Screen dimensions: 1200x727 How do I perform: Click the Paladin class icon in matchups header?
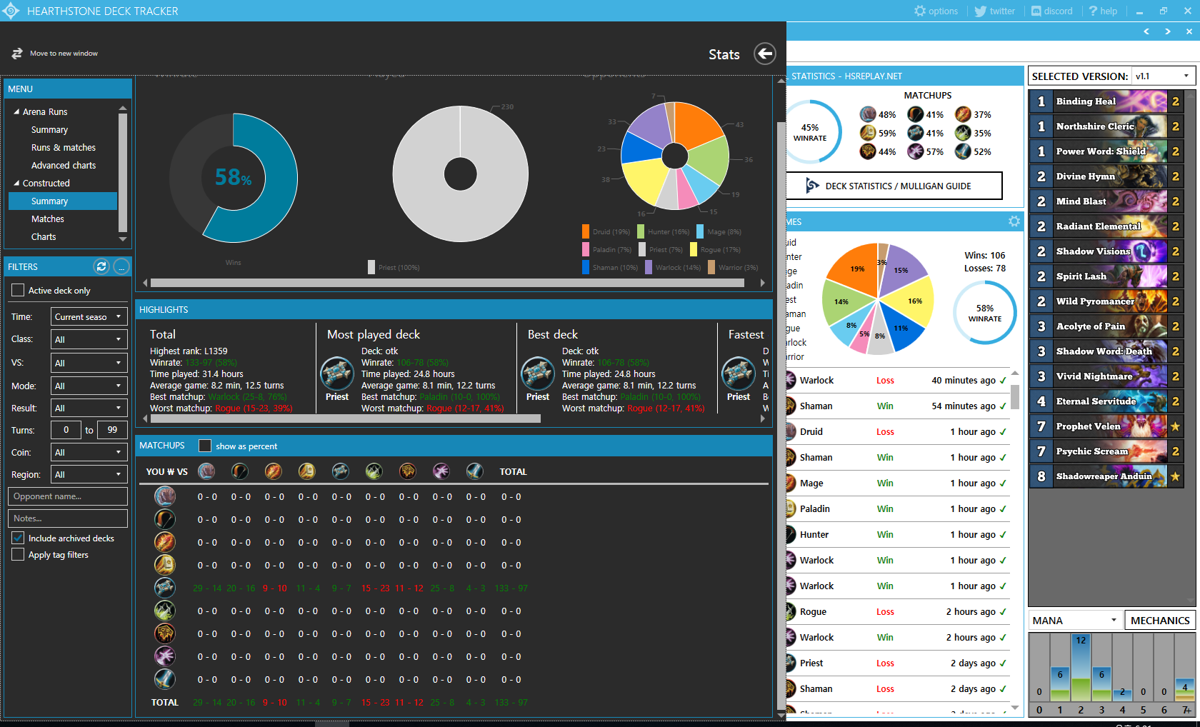coord(307,471)
